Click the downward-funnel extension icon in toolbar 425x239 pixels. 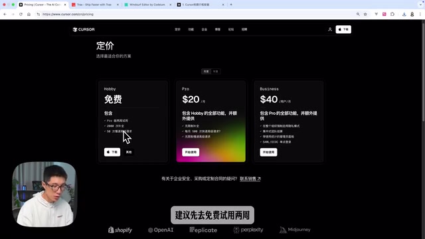[x=377, y=14]
